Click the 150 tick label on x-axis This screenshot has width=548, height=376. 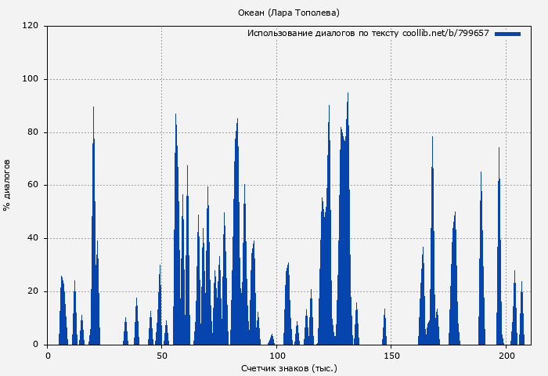[x=391, y=355]
